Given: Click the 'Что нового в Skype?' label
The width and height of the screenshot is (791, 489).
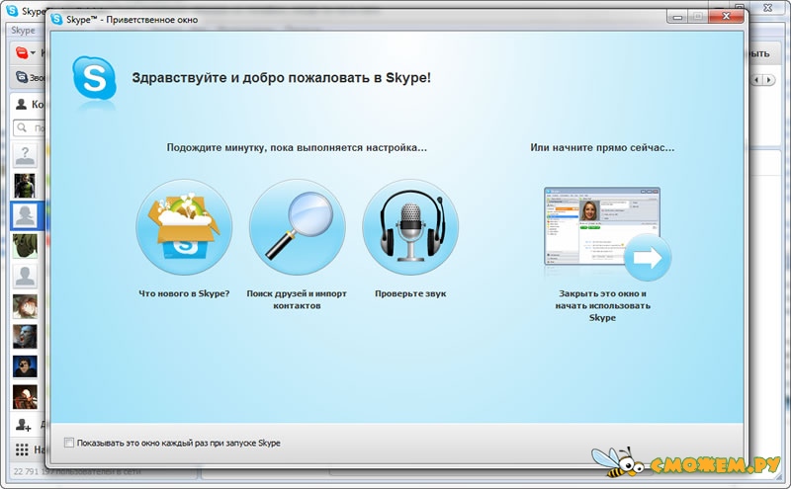Looking at the screenshot, I should click(x=184, y=293).
